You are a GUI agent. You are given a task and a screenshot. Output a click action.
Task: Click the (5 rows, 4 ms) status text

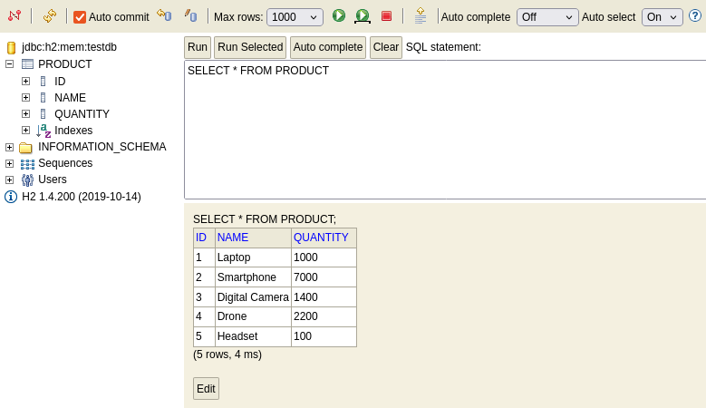coord(227,355)
